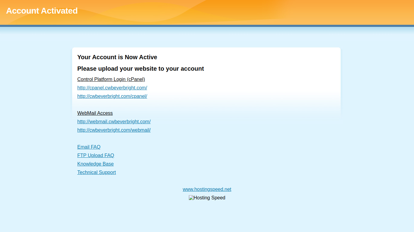Go to Technical Support
The width and height of the screenshot is (414, 232).
[96, 172]
